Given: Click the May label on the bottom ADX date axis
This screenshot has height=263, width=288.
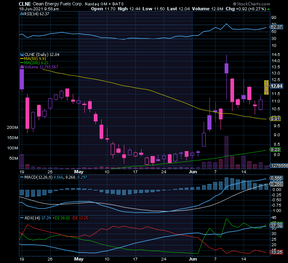Looking at the screenshot, I should pos(79,259).
